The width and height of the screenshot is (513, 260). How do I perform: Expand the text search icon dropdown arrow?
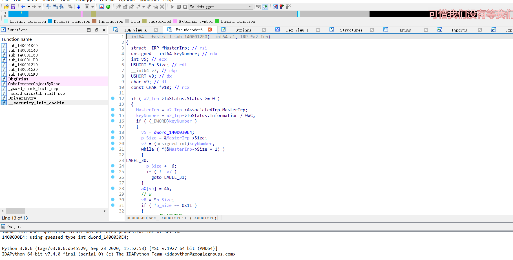92,7
